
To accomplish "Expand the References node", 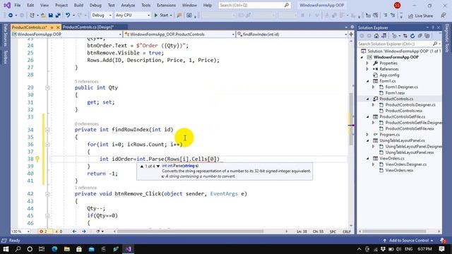I will (367, 69).
